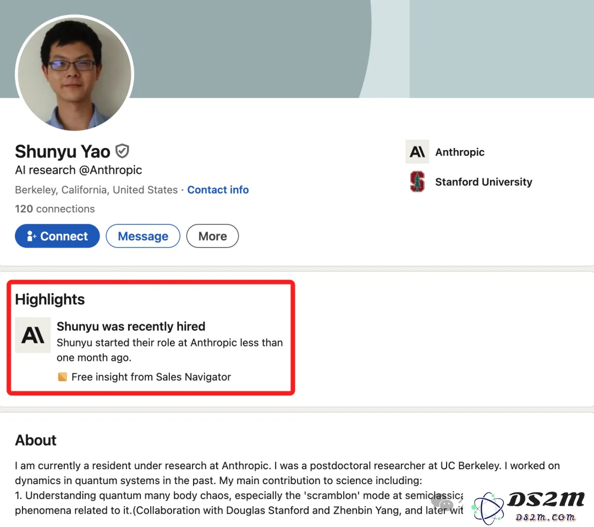The width and height of the screenshot is (594, 527).
Task: Click the 'started their role at Anthropic' description
Action: click(170, 350)
